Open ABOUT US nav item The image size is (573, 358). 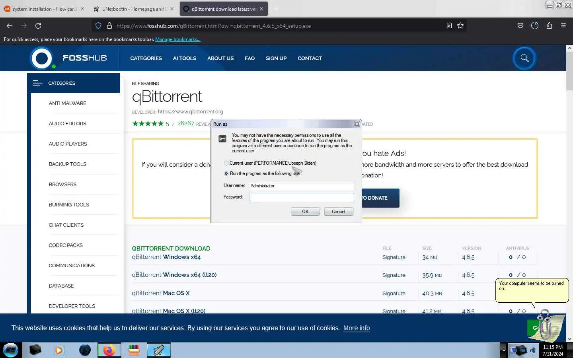click(x=220, y=58)
